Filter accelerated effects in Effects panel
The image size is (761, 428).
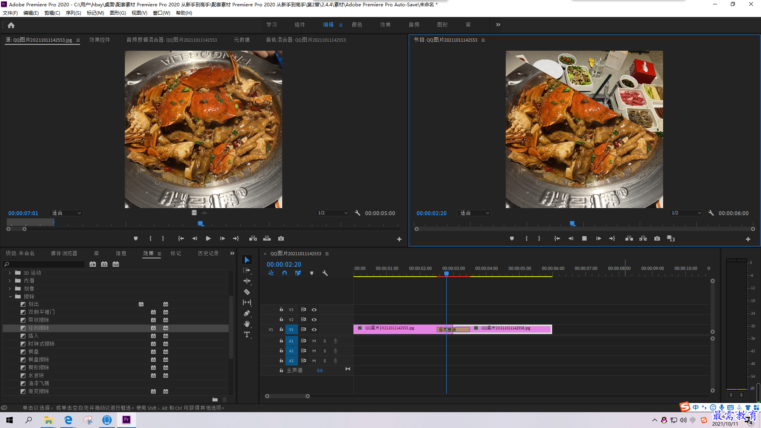pos(93,264)
